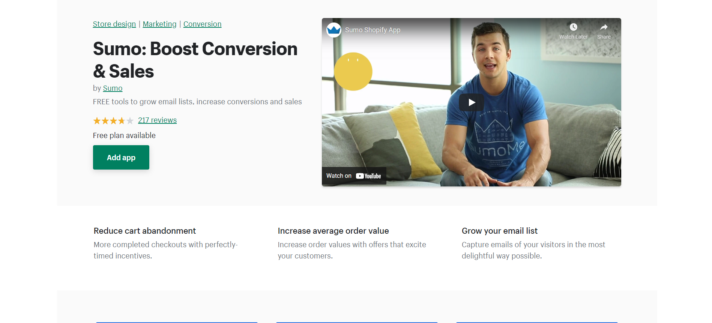
Task: Open the Store design category
Action: (114, 24)
